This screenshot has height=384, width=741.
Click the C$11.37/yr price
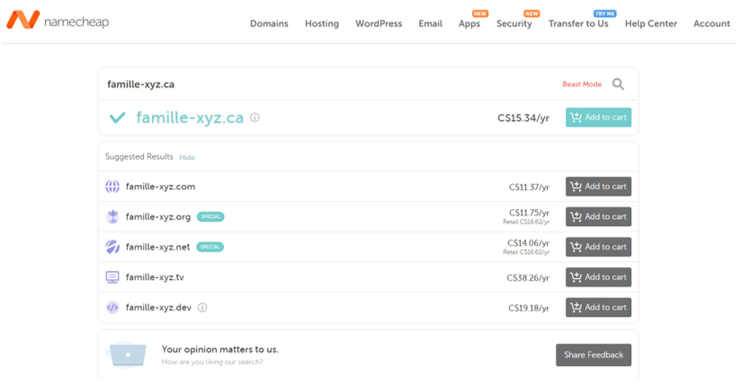click(x=529, y=188)
